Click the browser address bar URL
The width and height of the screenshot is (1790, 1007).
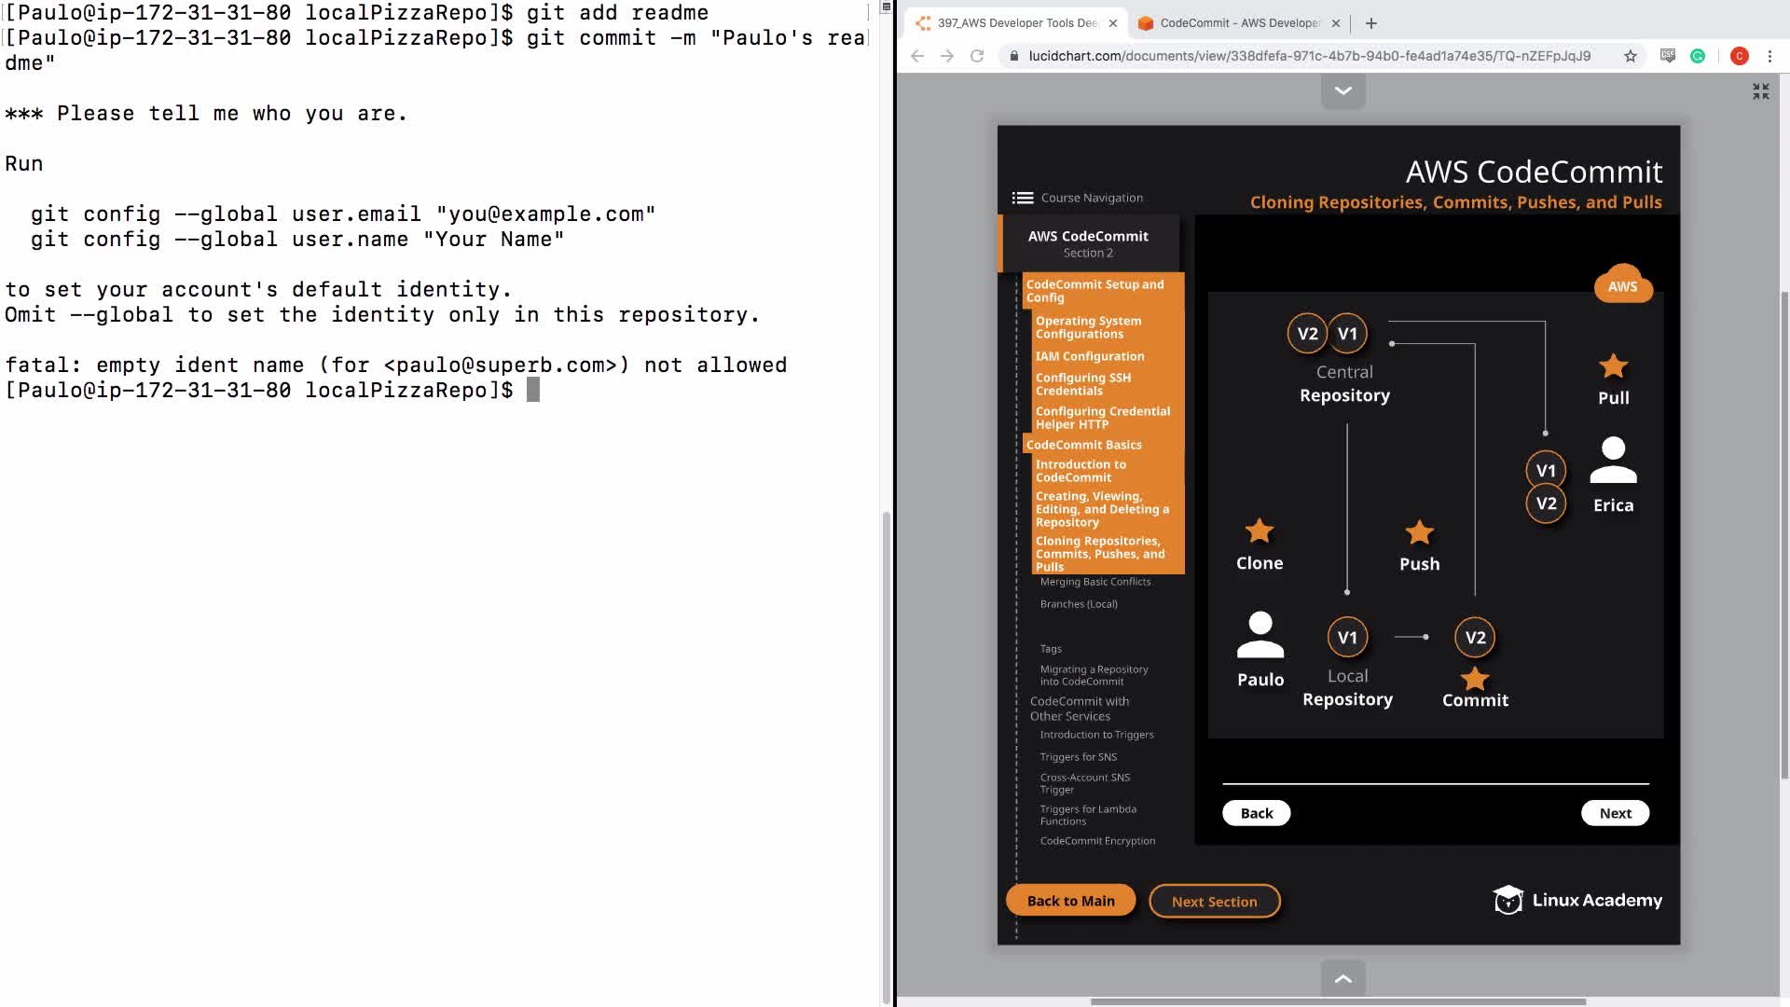1309,56
